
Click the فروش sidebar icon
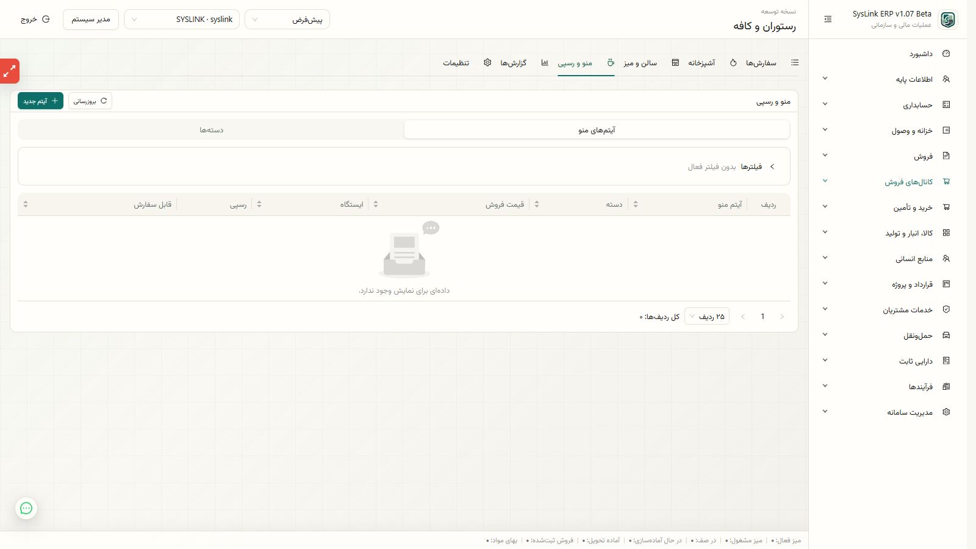tap(946, 156)
